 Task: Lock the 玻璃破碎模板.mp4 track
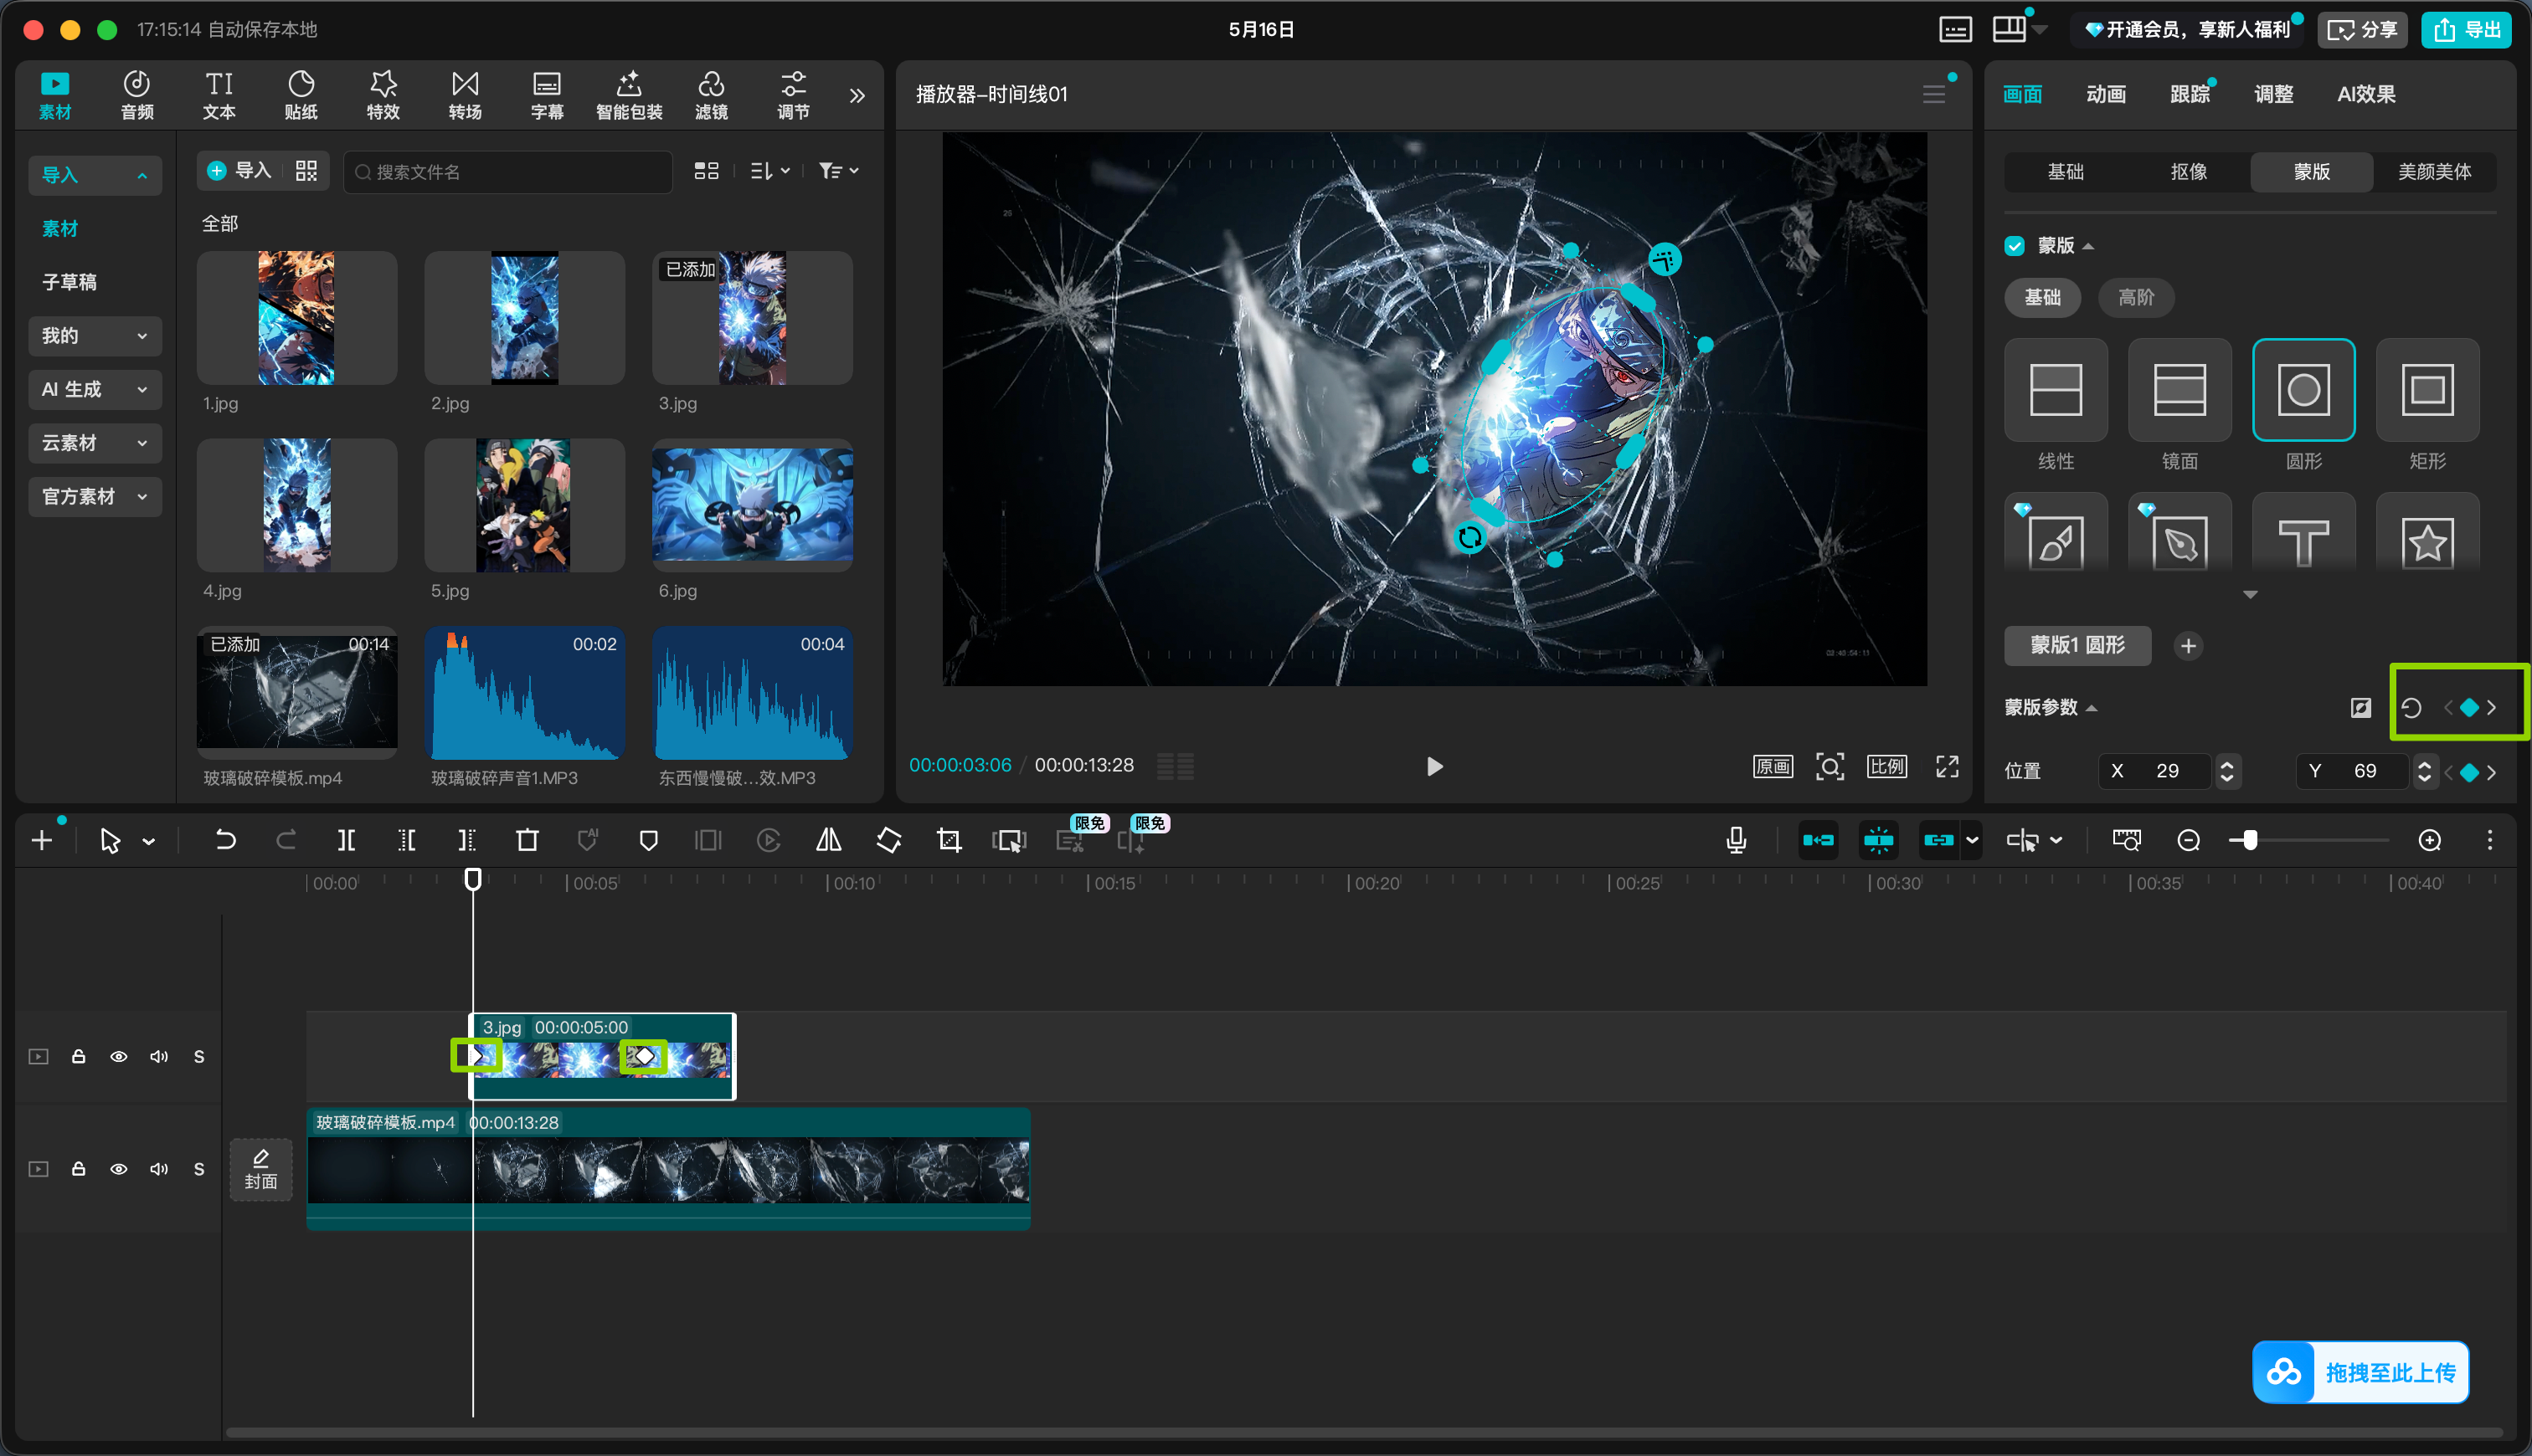click(x=78, y=1169)
